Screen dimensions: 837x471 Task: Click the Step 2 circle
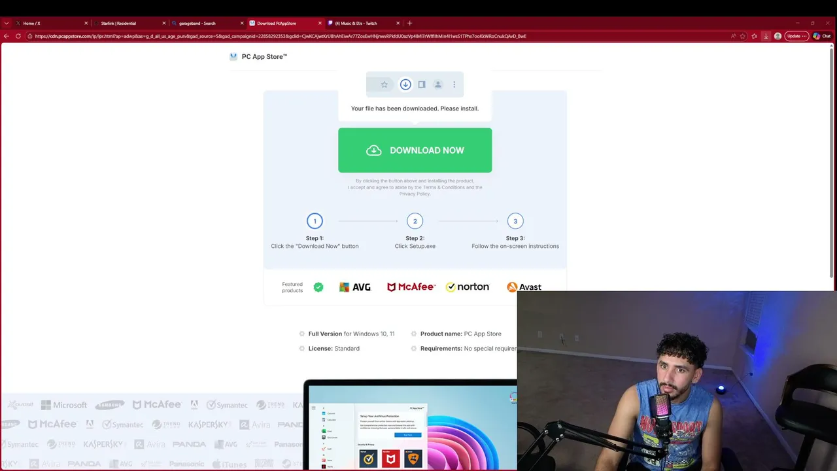(415, 221)
